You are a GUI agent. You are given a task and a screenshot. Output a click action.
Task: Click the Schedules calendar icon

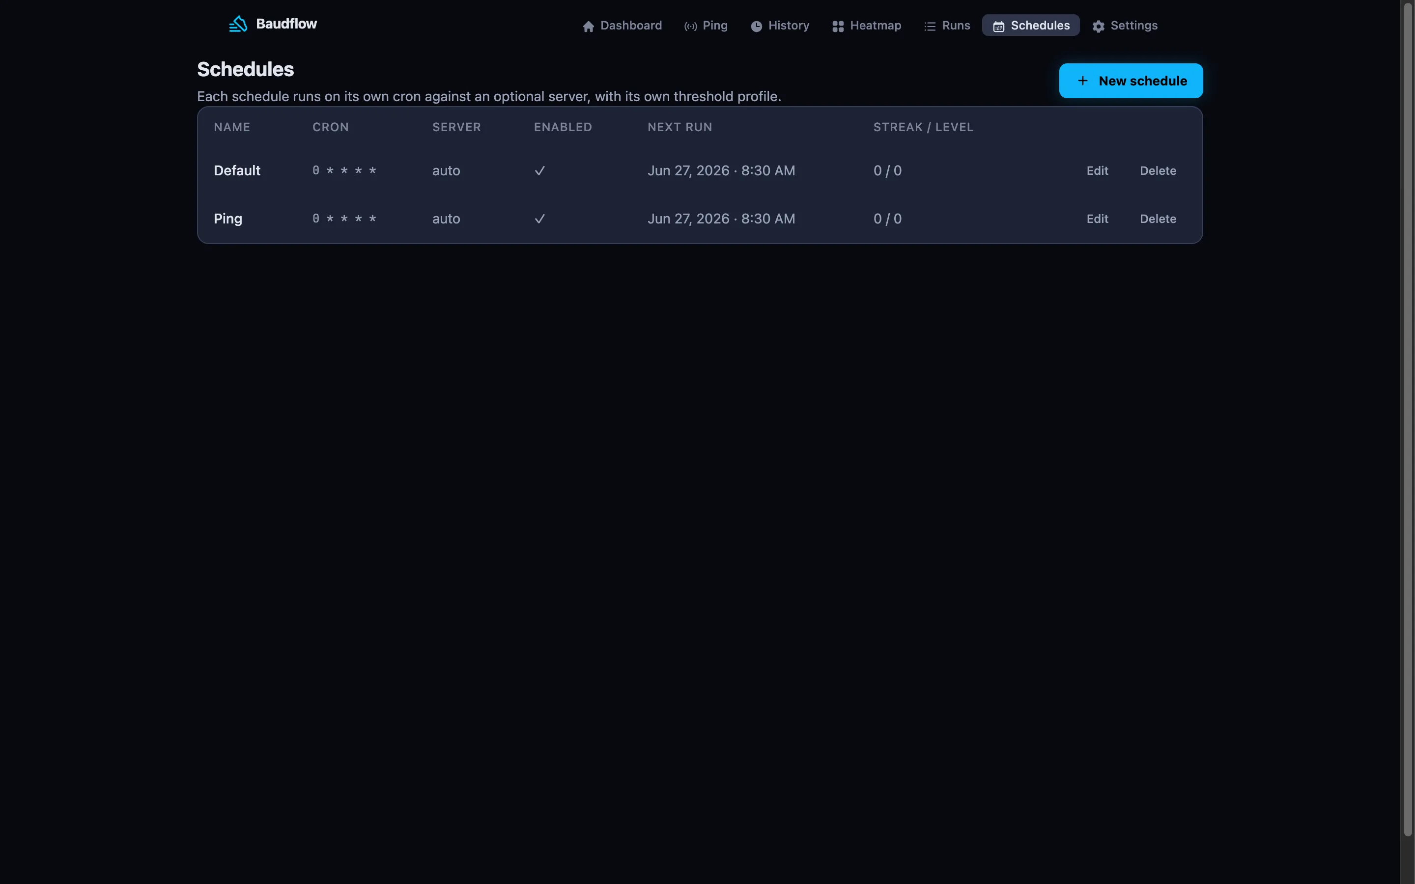[x=999, y=27]
